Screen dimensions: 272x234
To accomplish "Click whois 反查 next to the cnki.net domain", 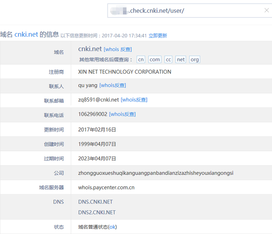I will coord(118,49).
